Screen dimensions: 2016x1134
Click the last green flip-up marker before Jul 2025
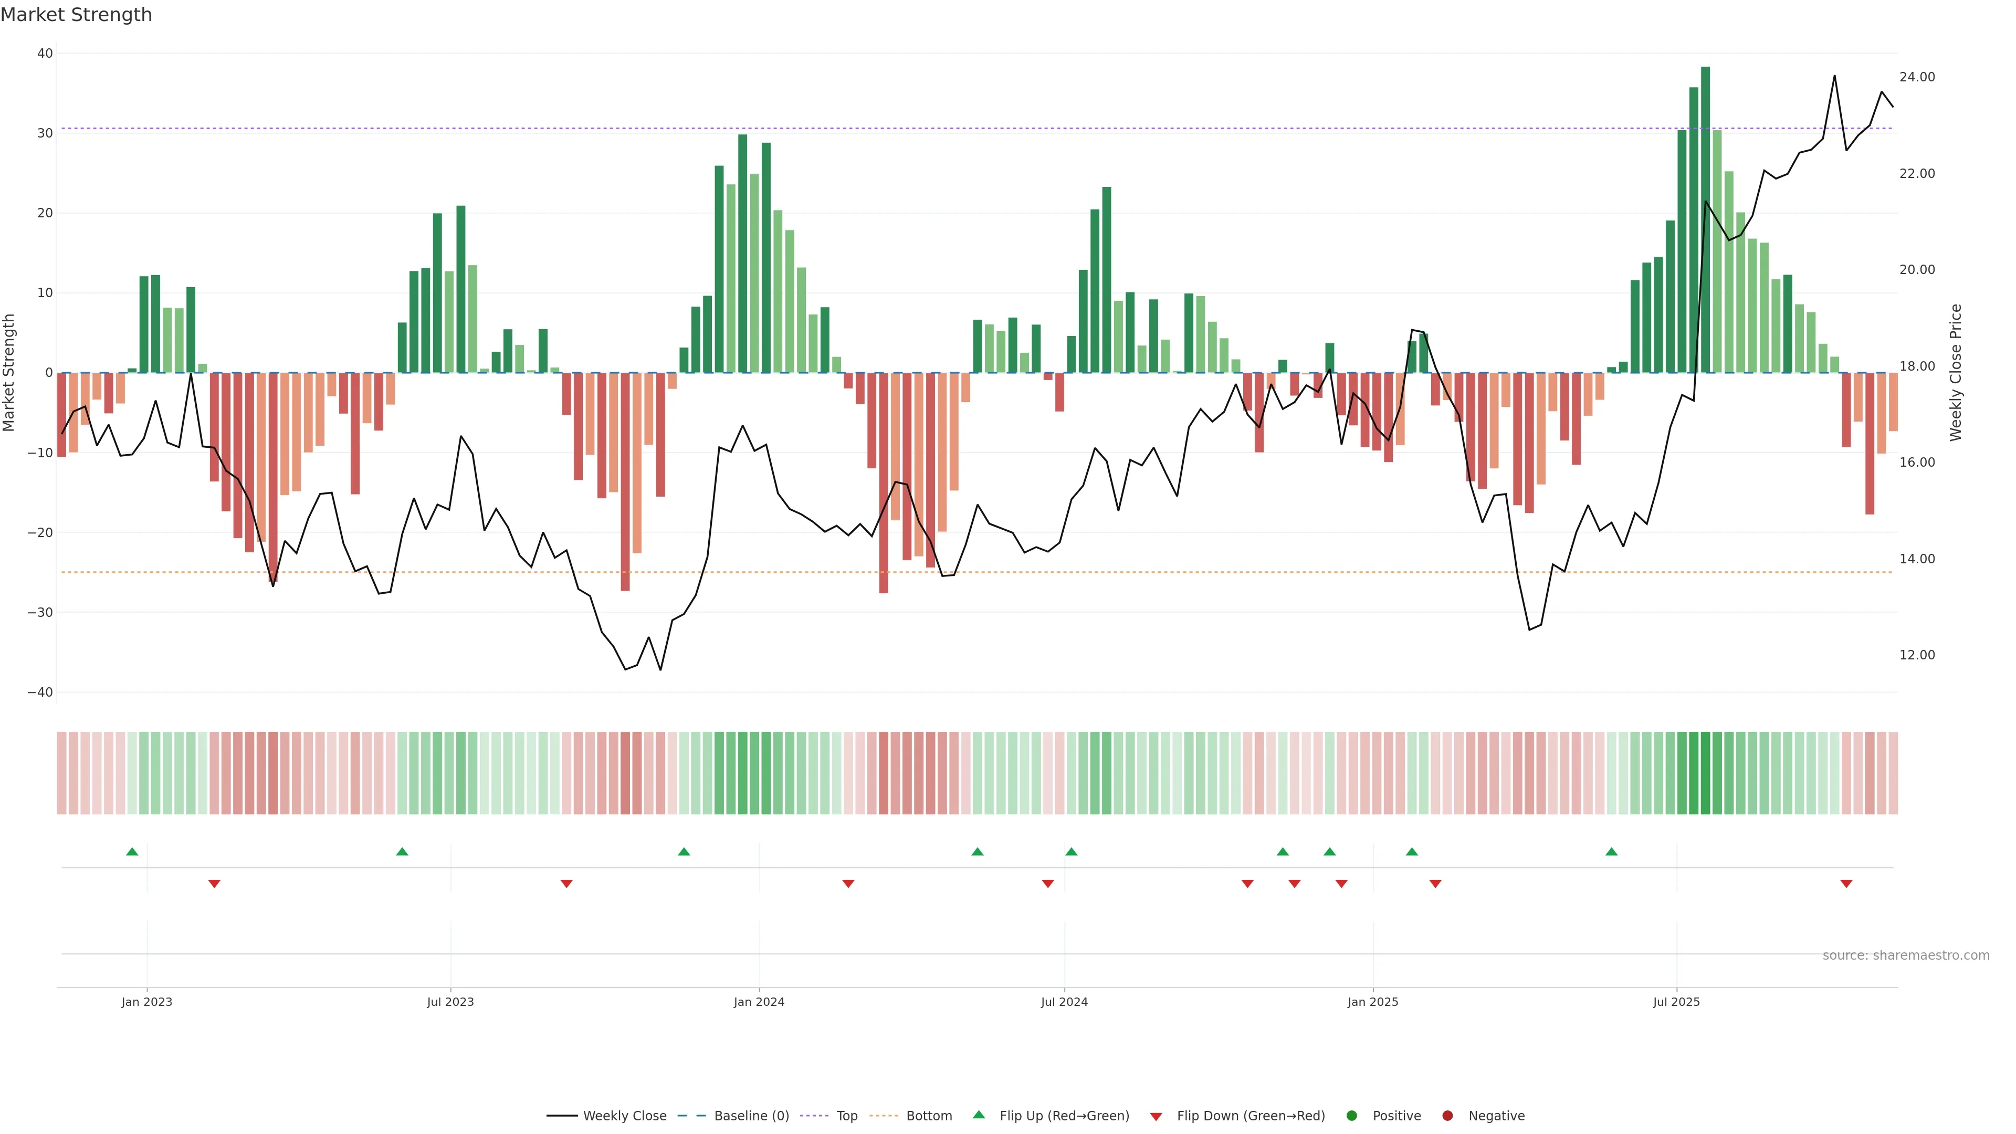tap(1611, 852)
